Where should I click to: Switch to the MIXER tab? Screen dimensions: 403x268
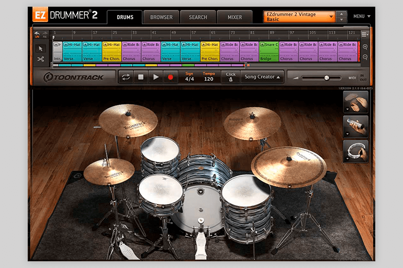pos(235,17)
